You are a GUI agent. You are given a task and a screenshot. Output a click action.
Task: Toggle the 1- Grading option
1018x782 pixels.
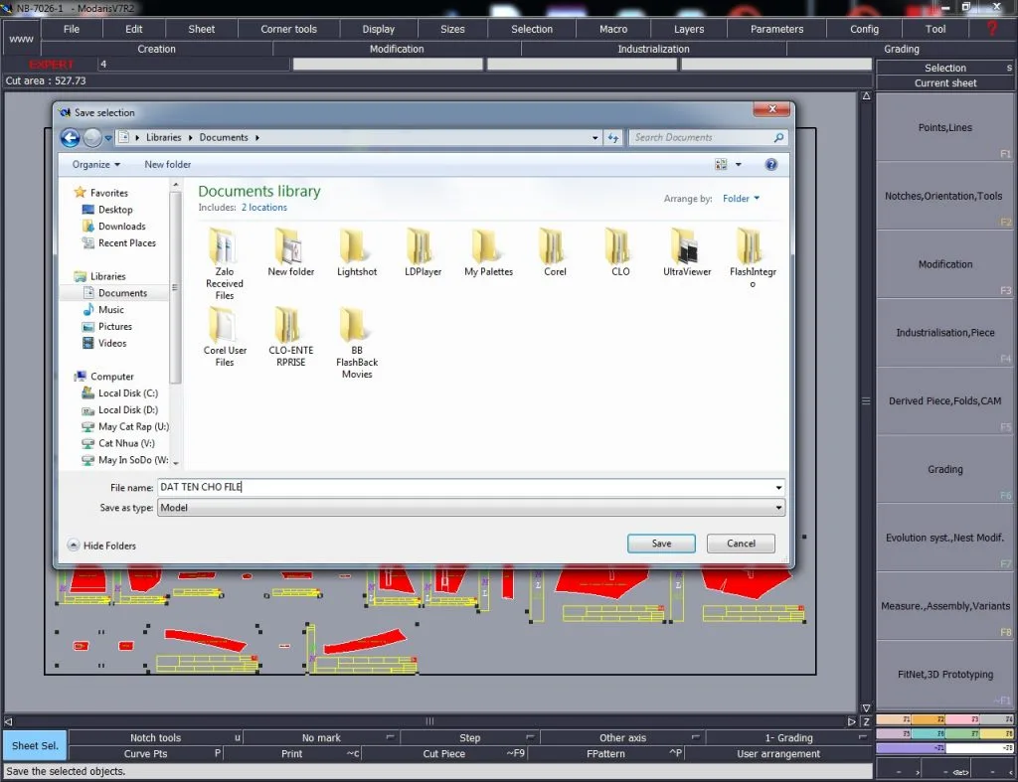(788, 738)
